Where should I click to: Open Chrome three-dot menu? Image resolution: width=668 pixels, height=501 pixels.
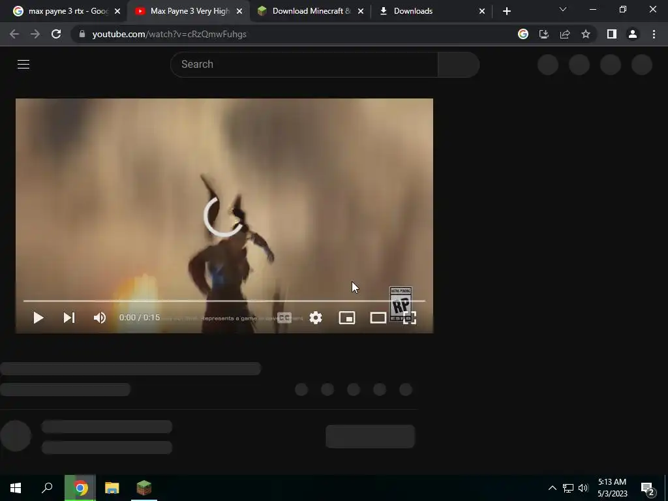point(654,34)
